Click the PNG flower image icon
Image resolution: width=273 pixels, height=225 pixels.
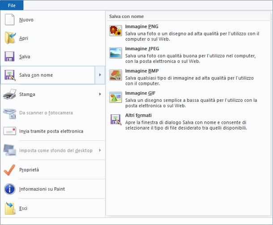pyautogui.click(x=115, y=30)
